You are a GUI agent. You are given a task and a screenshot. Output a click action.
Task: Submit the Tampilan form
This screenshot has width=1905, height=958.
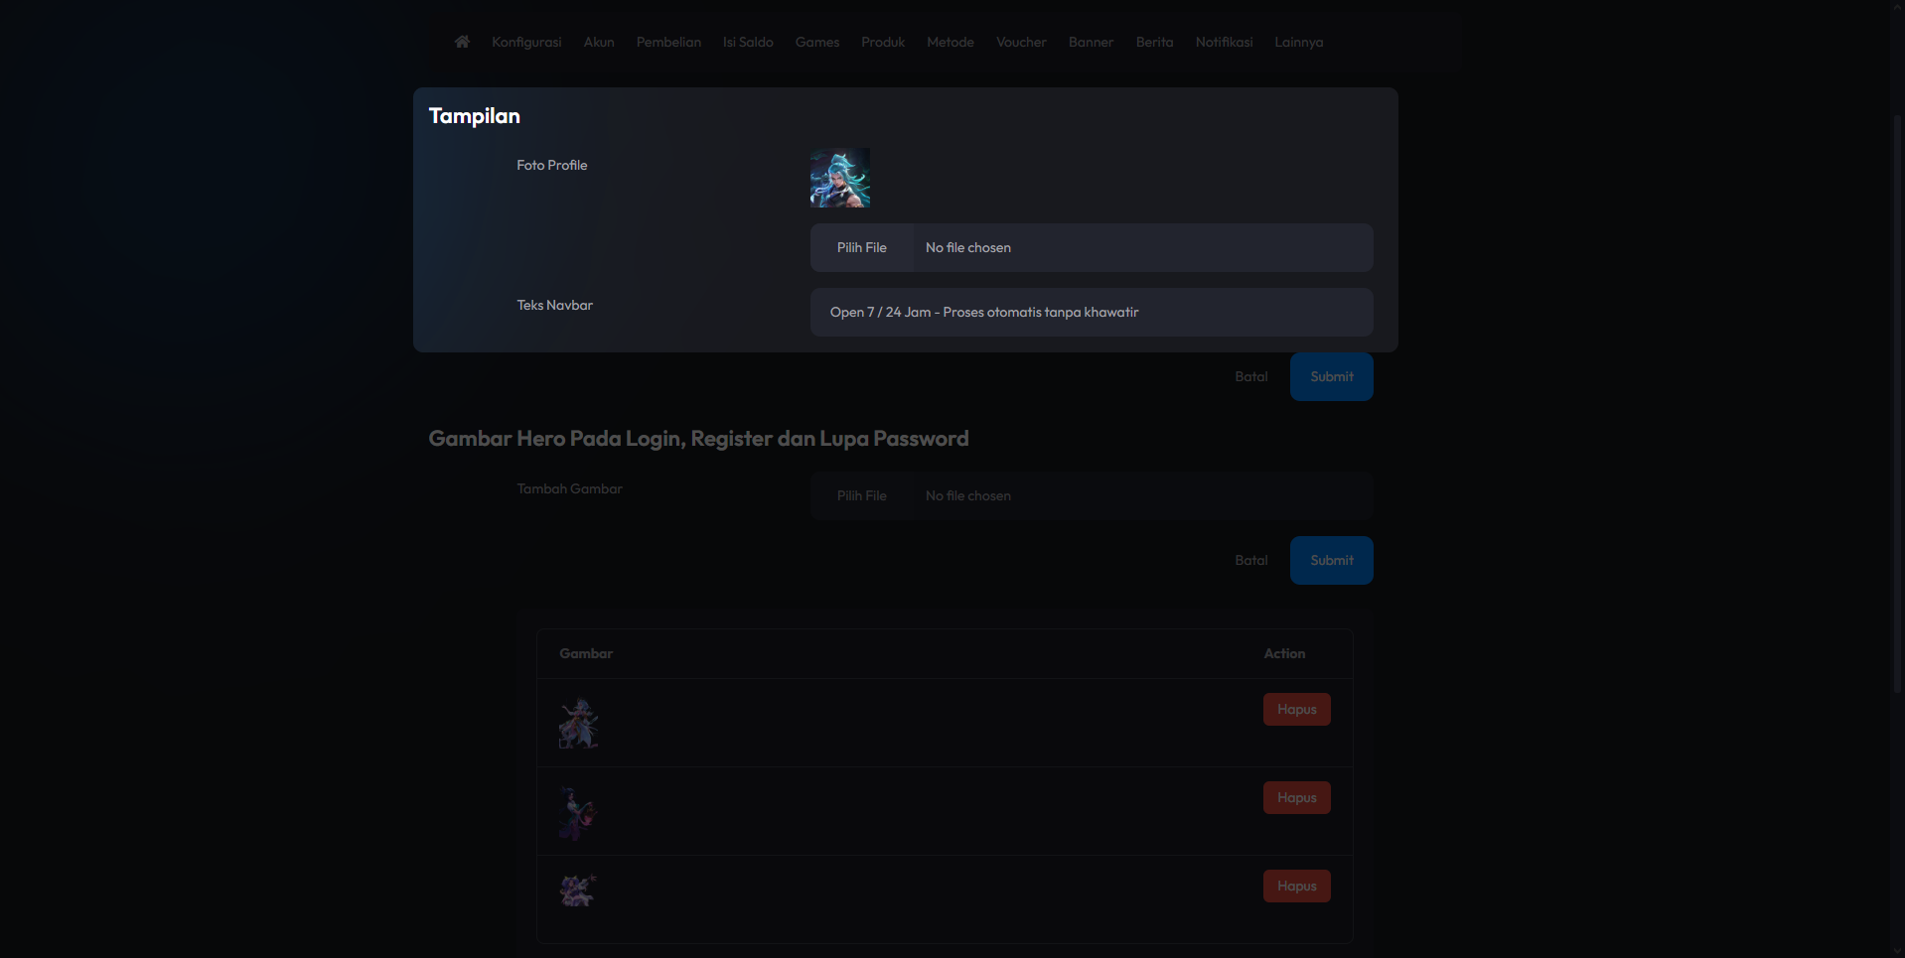(1331, 376)
